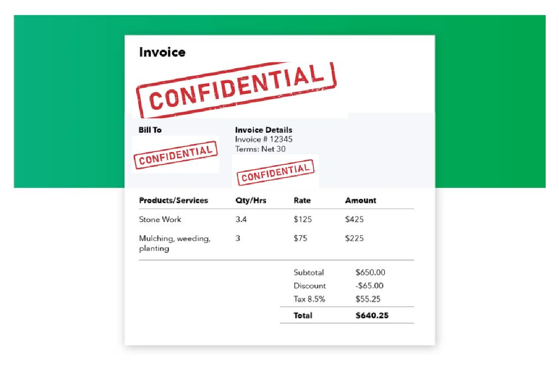Click the CONFIDENTIAL stamp below Invoice Details
Screen dimensions: 559x376
pyautogui.click(x=275, y=172)
